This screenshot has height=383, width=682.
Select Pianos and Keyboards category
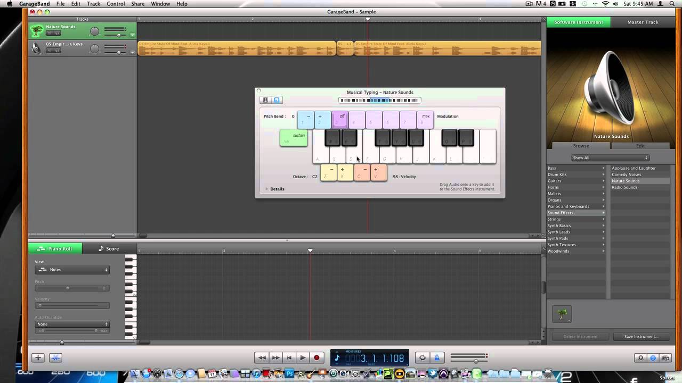tap(577, 206)
